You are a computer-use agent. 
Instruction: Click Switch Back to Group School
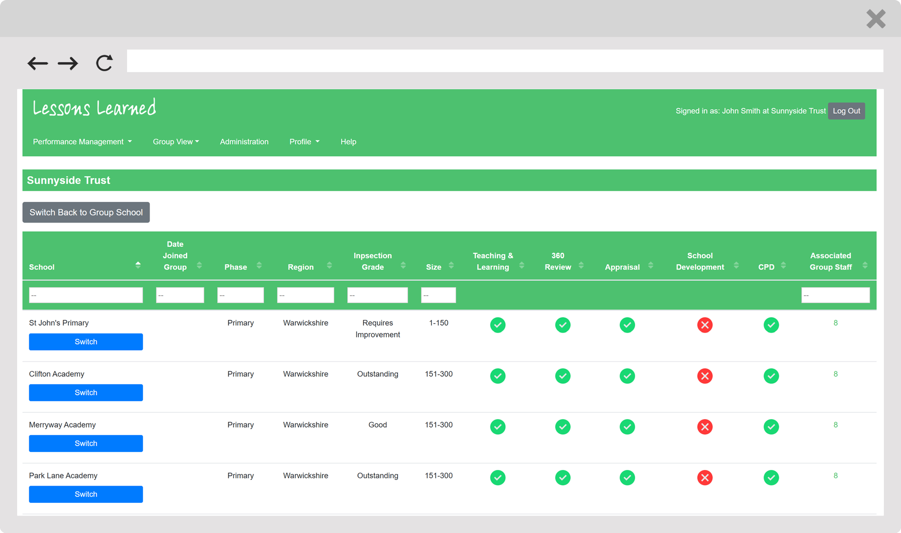(86, 212)
